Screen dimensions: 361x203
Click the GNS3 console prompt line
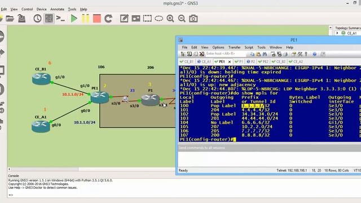coord(11,195)
